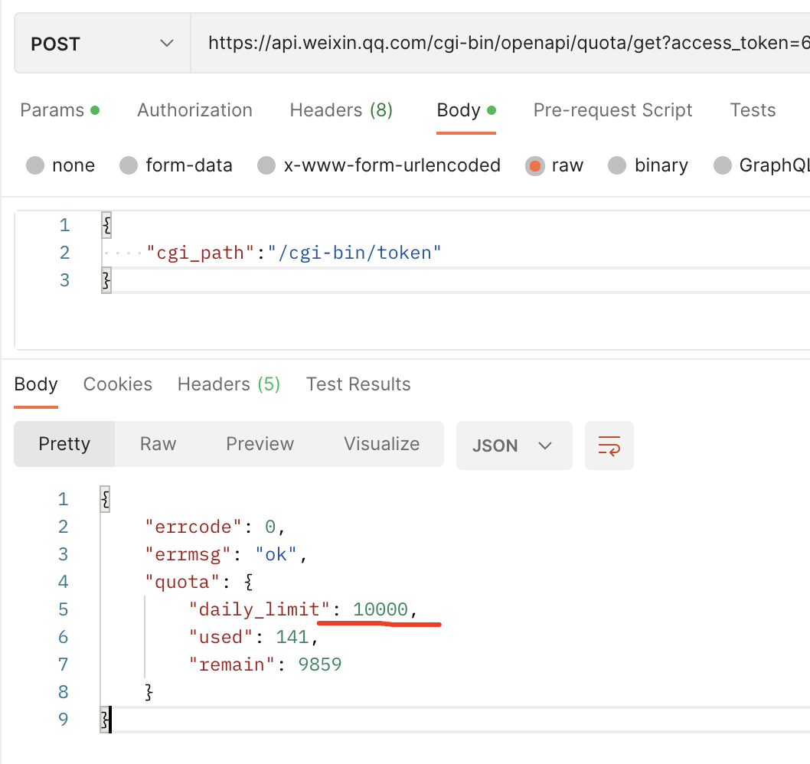Viewport: 810px width, 764px height.
Task: Toggle the response word wrap icon
Action: point(609,445)
